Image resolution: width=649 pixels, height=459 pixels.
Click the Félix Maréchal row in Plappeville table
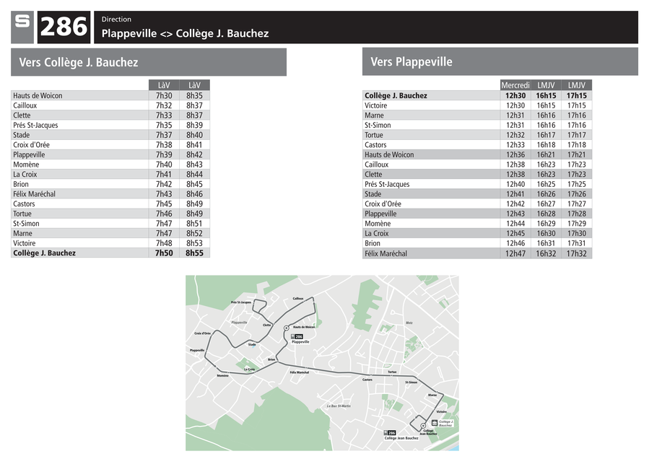click(x=477, y=253)
